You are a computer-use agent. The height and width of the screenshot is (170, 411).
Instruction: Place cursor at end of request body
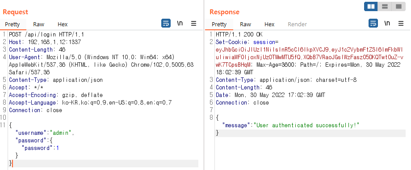[x=13, y=163]
